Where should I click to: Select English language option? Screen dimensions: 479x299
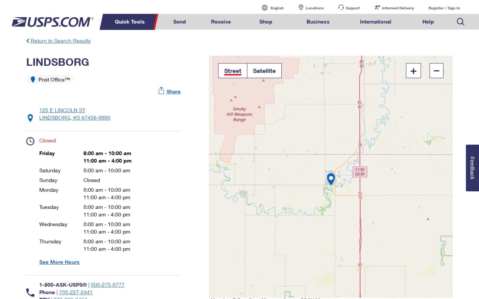coord(277,8)
